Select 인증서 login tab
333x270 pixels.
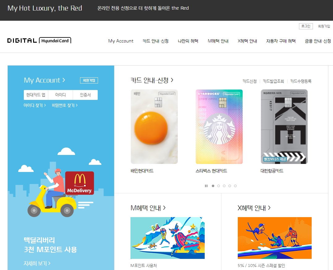(85, 95)
